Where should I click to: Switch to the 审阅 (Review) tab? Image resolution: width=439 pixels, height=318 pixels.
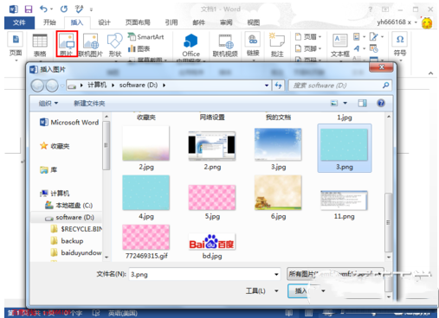[x=226, y=22]
